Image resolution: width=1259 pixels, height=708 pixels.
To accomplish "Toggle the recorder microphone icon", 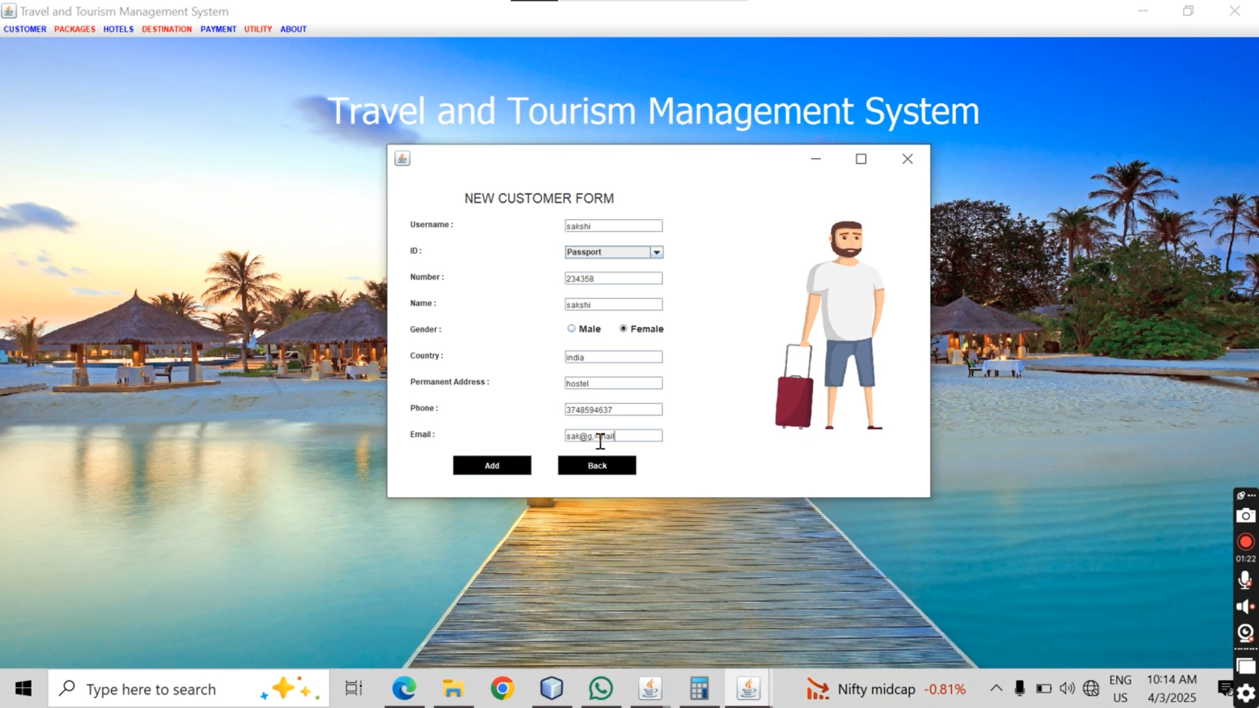I will (1245, 580).
